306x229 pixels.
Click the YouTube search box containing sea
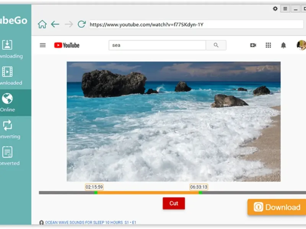[x=157, y=45]
